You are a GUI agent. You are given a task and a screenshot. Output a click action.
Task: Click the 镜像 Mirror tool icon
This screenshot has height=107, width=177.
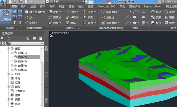pos(166,17)
